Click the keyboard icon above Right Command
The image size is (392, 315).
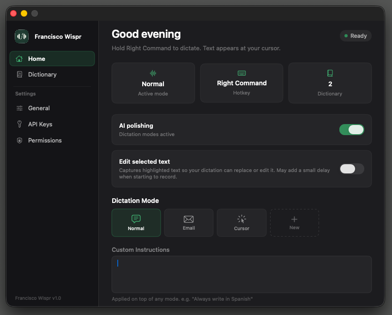pyautogui.click(x=241, y=73)
